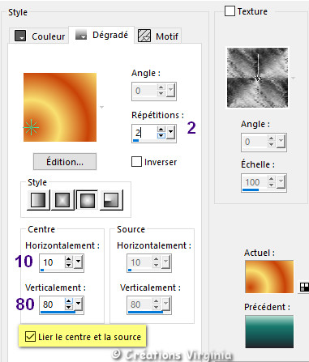Viewport: 309px width, 362px height.
Task: Toggle the Inverser checkbox
Action: (x=136, y=162)
